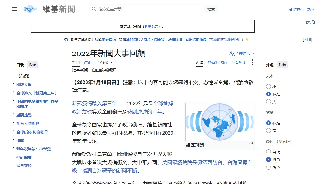This screenshot has height=184, width=327.
Task: Expand the 知名人物逝世 section arrow
Action: (13, 123)
